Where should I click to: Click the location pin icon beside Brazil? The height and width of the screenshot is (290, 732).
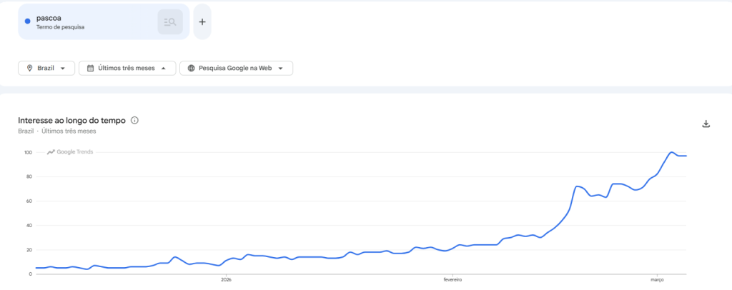29,68
